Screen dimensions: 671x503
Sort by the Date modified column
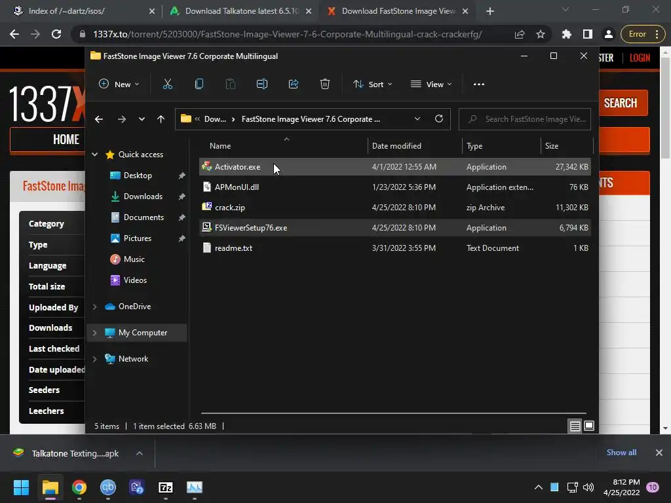coord(414,146)
